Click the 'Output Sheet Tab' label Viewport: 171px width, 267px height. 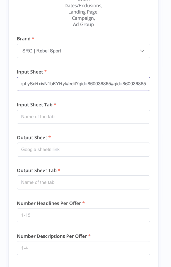coord(37,170)
